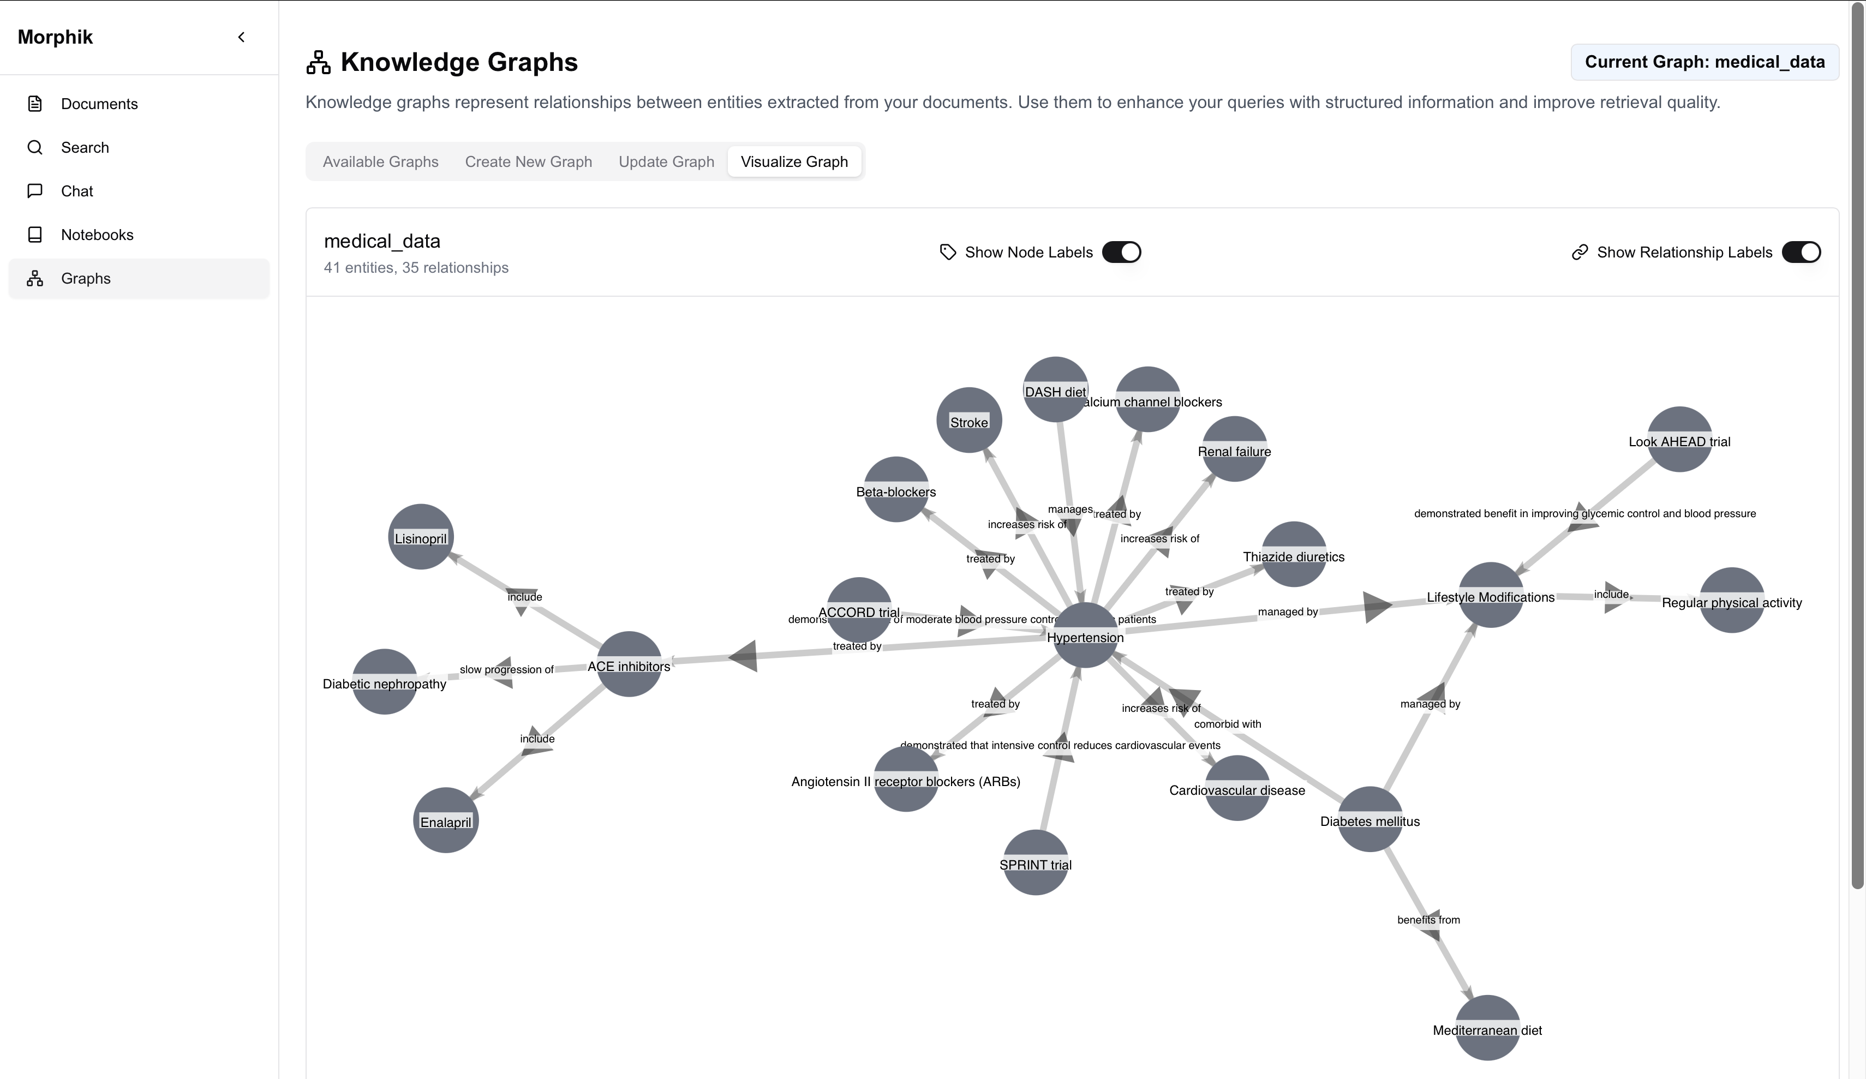
Task: Open the Documents section icon
Action: pyautogui.click(x=35, y=104)
